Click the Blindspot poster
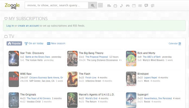The height and width of the screenshot is (108, 189). coord(131,79)
